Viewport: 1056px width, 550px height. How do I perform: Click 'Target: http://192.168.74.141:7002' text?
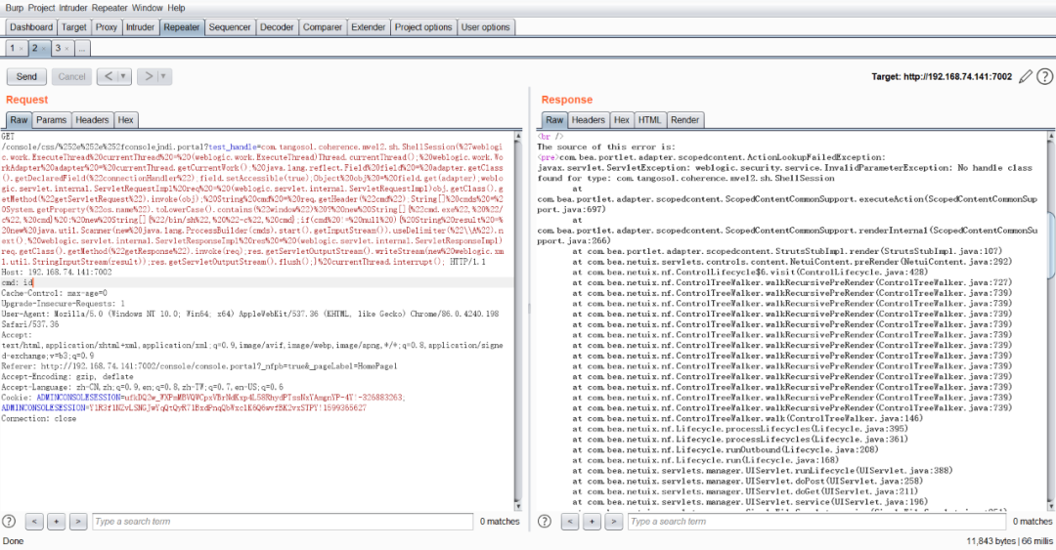click(942, 77)
